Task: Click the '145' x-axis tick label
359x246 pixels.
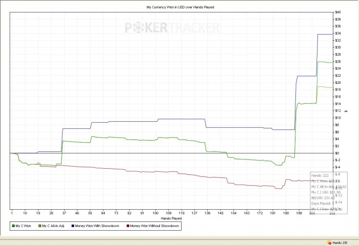Action: (221, 213)
